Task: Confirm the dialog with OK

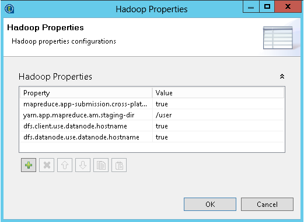Action: pos(210,204)
